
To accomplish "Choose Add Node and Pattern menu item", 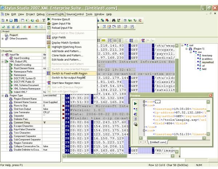I will [72, 51].
